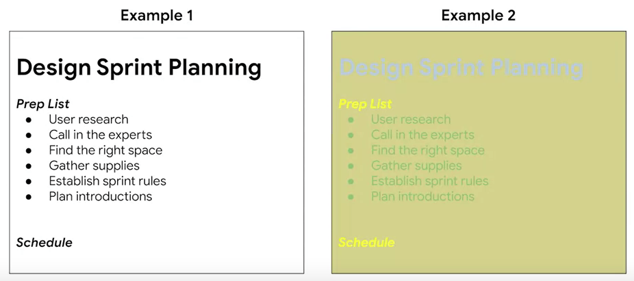
Task: Click green Establish sprint rules text
Action: coord(430,181)
